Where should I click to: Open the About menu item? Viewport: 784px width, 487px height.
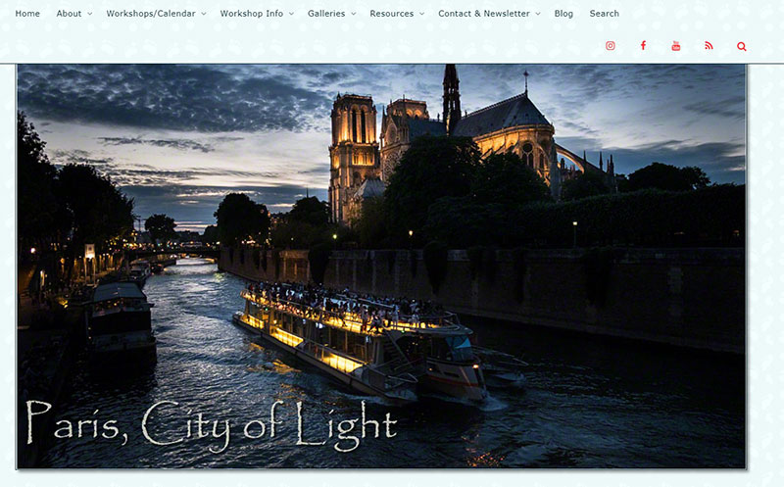coord(69,14)
